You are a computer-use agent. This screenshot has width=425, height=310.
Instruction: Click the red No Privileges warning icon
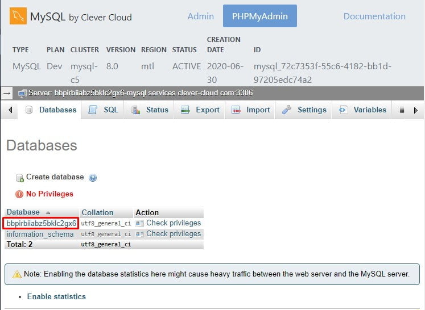click(x=19, y=194)
